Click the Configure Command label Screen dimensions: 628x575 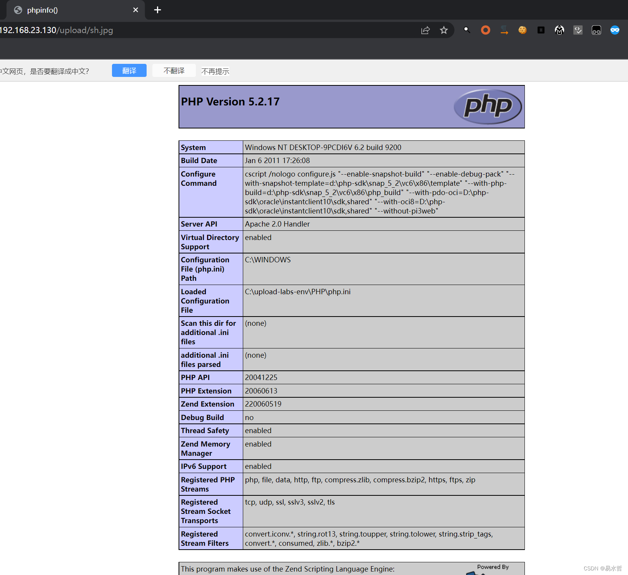coord(199,179)
